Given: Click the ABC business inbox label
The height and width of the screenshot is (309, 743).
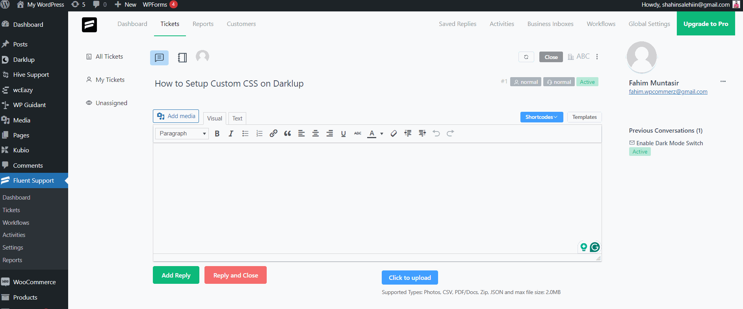Looking at the screenshot, I should point(579,57).
